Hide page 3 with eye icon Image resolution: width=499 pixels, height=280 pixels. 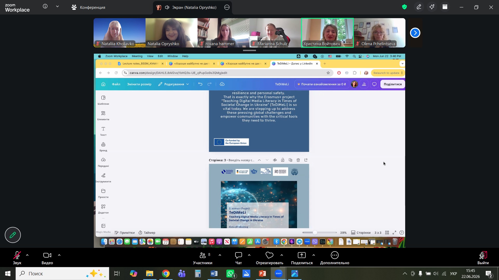275,160
